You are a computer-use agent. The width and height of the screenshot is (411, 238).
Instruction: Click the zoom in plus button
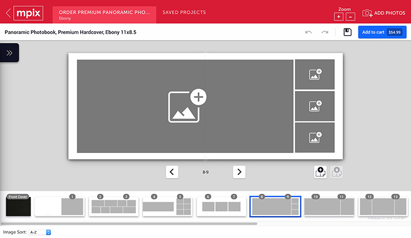click(x=339, y=17)
